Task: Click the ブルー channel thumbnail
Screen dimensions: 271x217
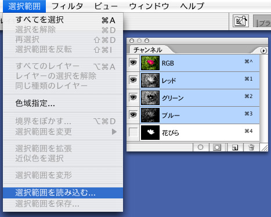Action: click(x=150, y=115)
